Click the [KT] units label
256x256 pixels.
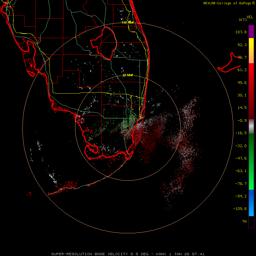coord(243,20)
